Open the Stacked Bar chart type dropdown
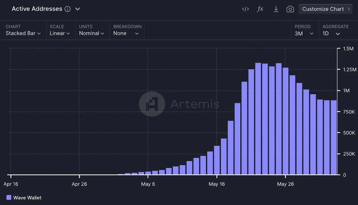358x205 pixels. [x=23, y=33]
